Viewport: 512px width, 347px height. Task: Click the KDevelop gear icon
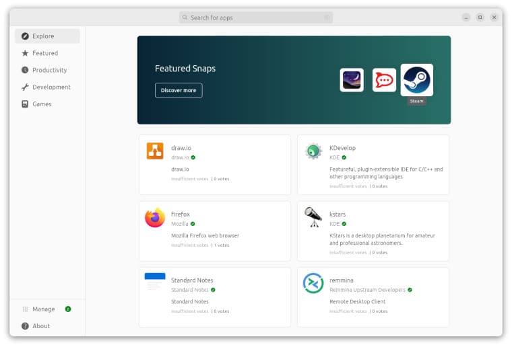pos(313,151)
